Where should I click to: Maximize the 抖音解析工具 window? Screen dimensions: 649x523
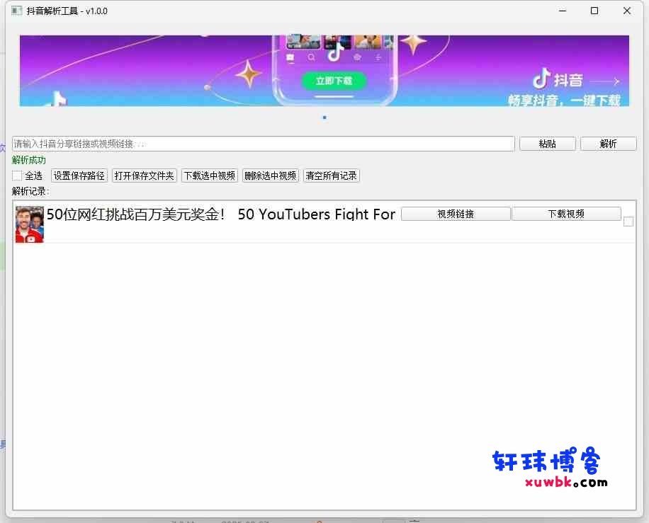(594, 11)
